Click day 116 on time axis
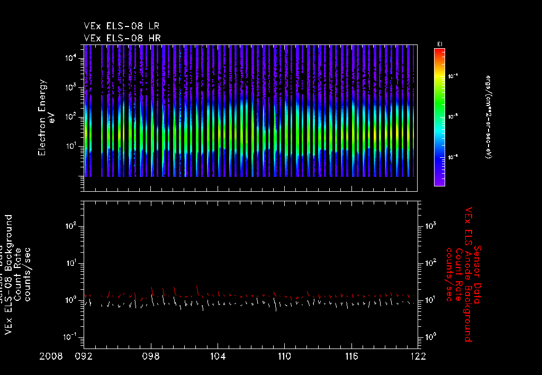 pyautogui.click(x=351, y=356)
